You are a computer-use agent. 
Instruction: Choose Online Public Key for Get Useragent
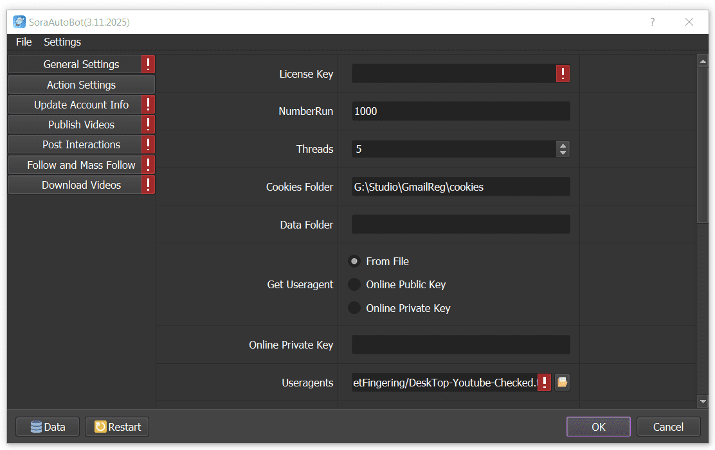[x=354, y=284]
